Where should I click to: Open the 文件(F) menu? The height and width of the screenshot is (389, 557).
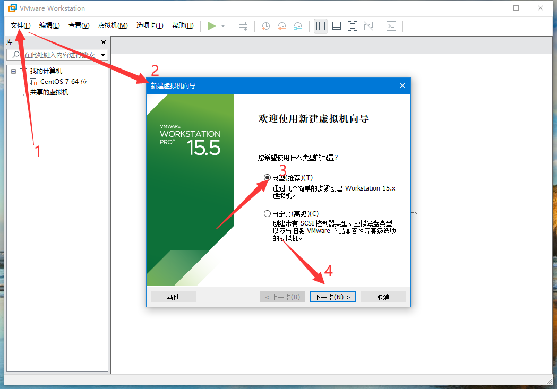coord(20,25)
